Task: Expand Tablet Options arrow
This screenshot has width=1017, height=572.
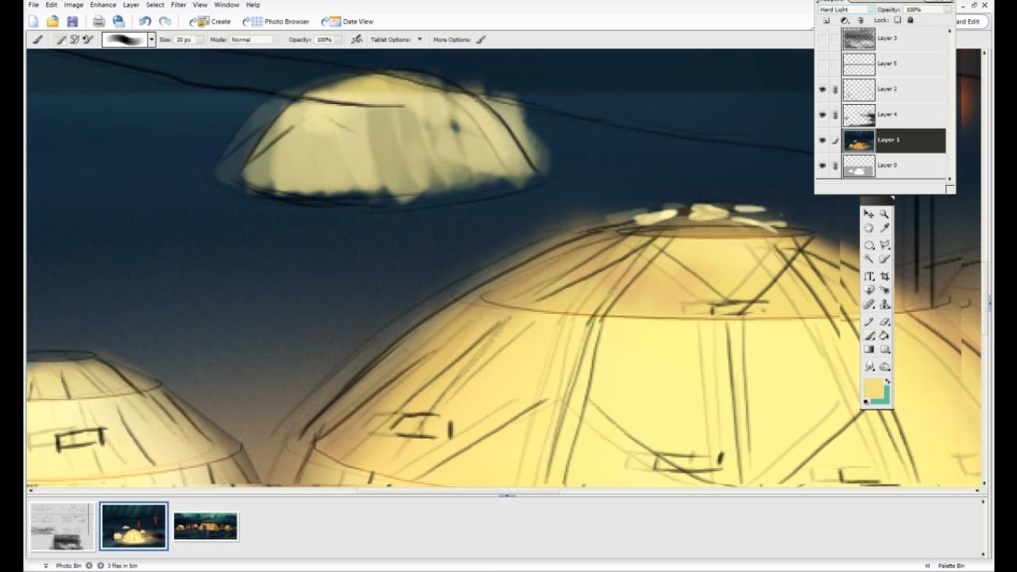Action: (420, 39)
